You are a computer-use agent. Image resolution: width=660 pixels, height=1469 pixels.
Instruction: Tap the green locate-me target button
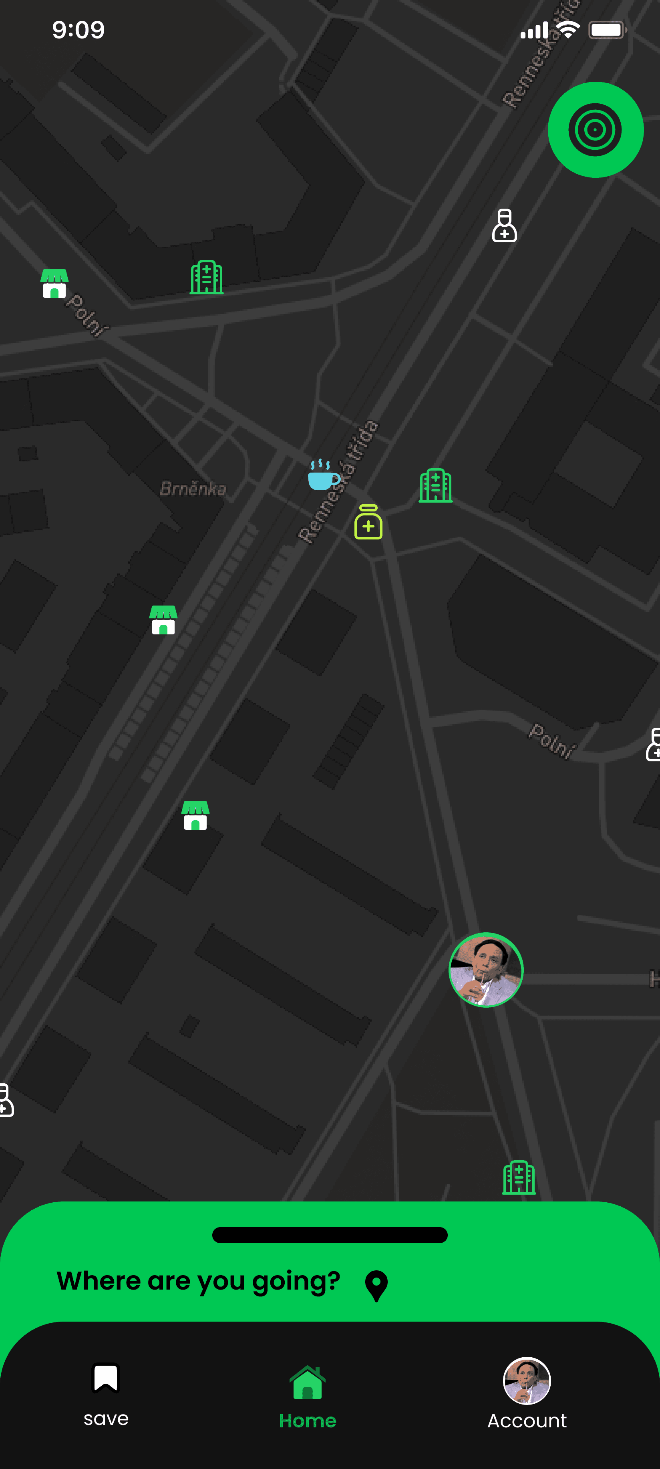click(596, 129)
